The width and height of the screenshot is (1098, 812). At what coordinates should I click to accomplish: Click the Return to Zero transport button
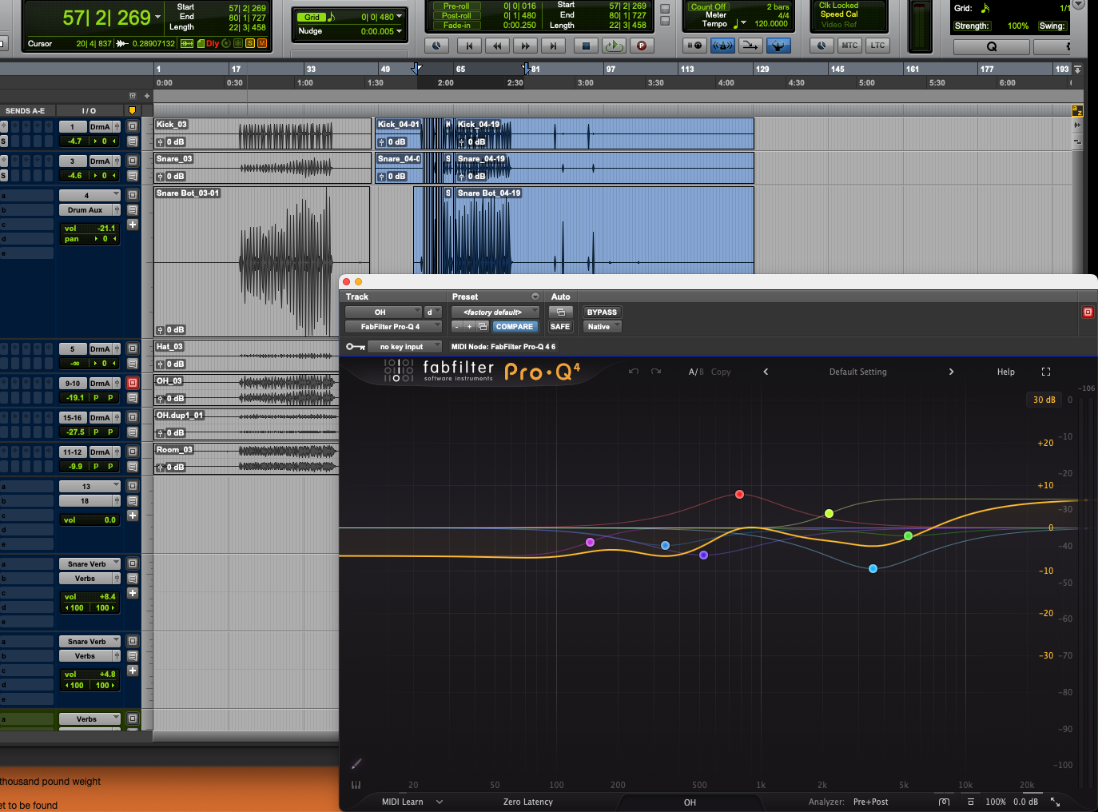(x=469, y=46)
